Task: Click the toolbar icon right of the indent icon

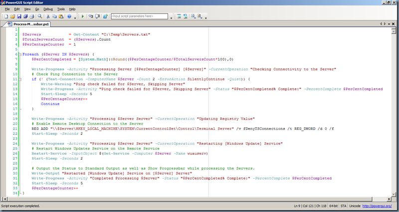Action: (x=185, y=16)
